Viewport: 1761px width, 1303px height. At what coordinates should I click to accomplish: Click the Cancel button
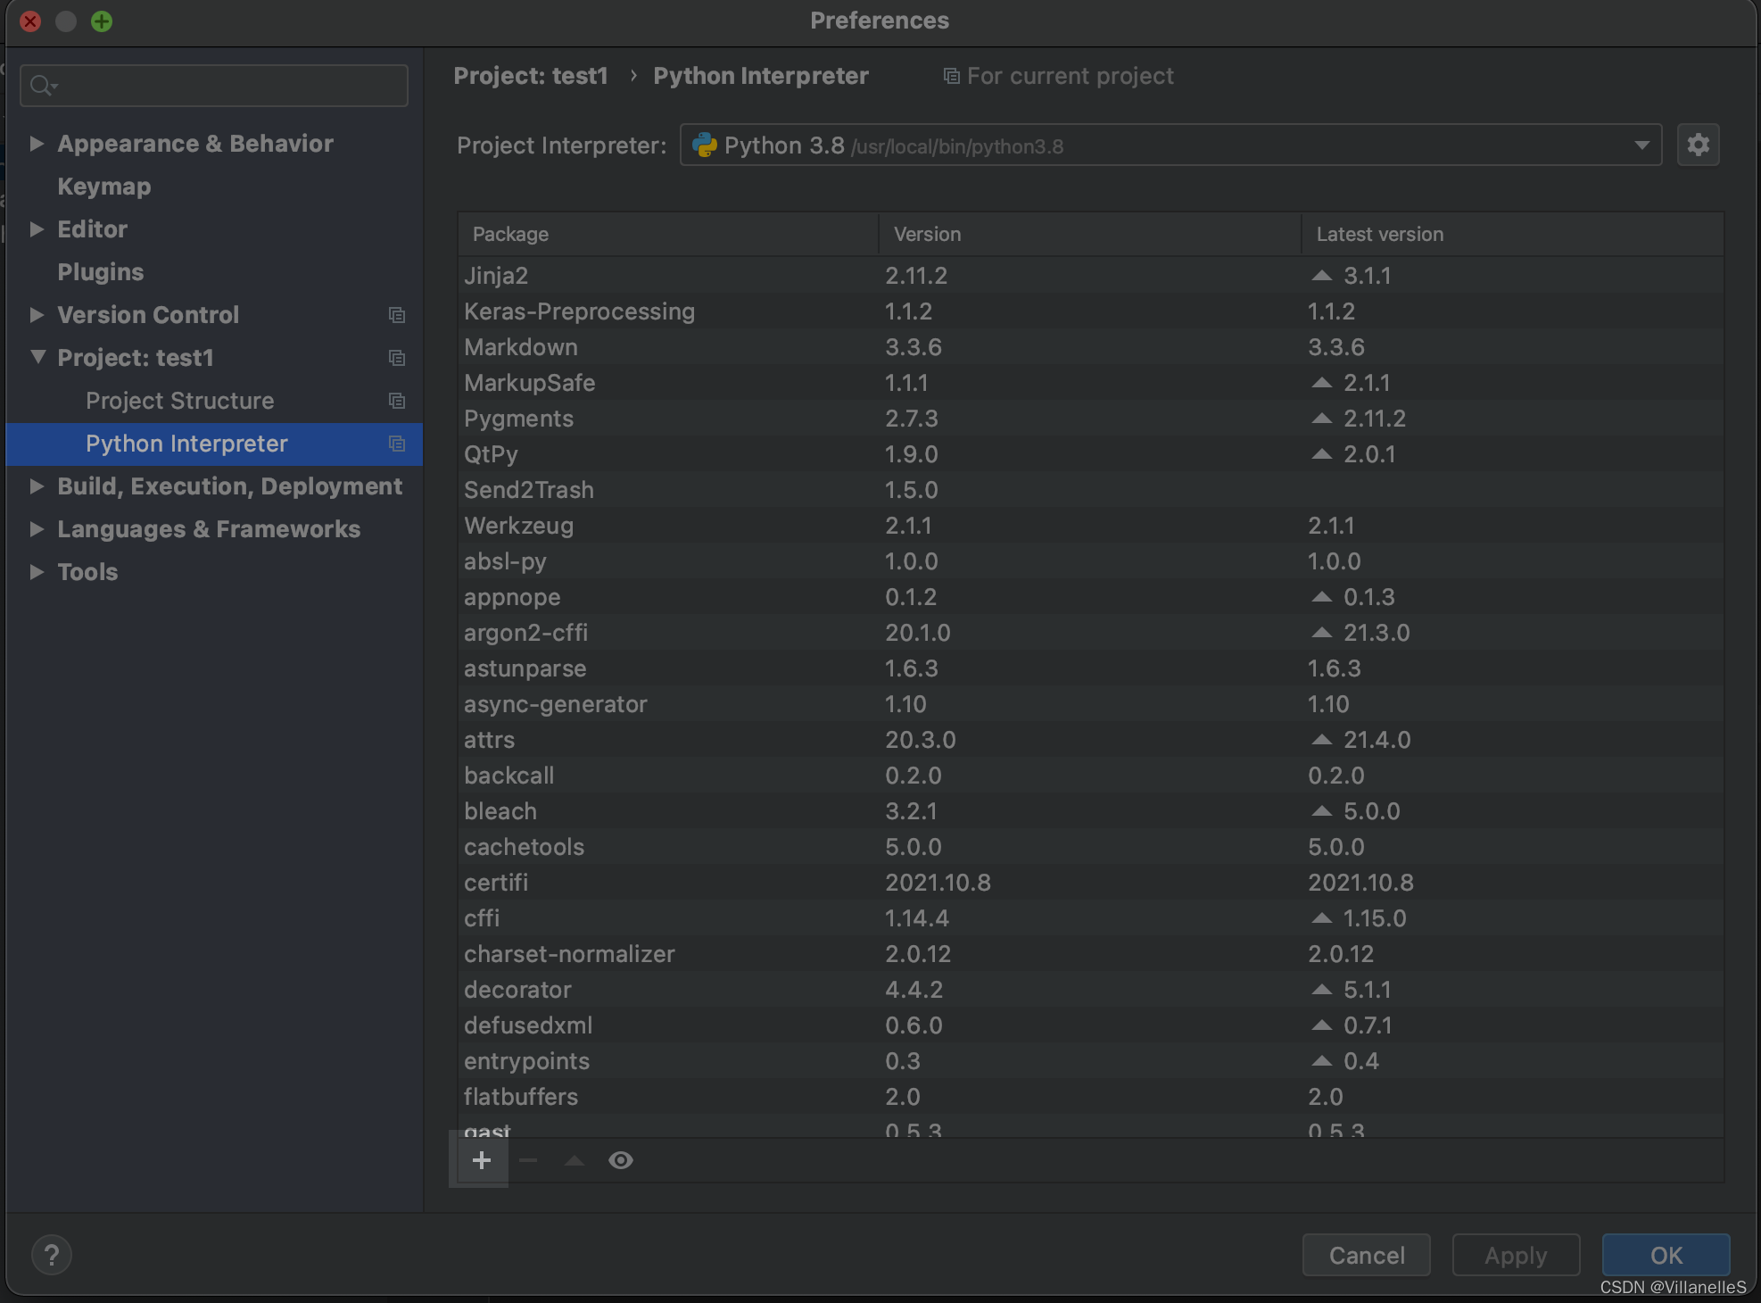click(x=1367, y=1254)
